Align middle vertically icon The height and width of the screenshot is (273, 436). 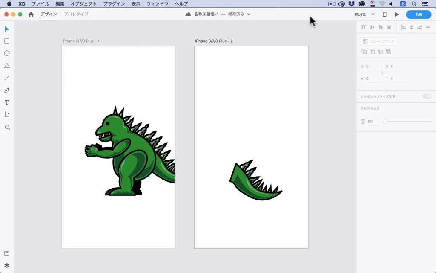point(372,27)
